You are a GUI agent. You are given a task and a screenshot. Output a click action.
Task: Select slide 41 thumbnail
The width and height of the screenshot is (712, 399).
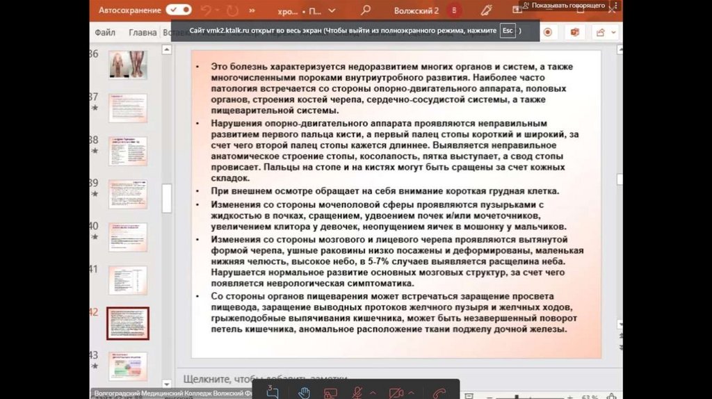(128, 279)
